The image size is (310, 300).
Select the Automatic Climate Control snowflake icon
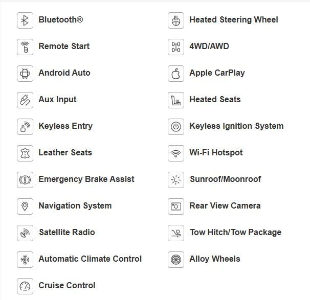pyautogui.click(x=25, y=260)
